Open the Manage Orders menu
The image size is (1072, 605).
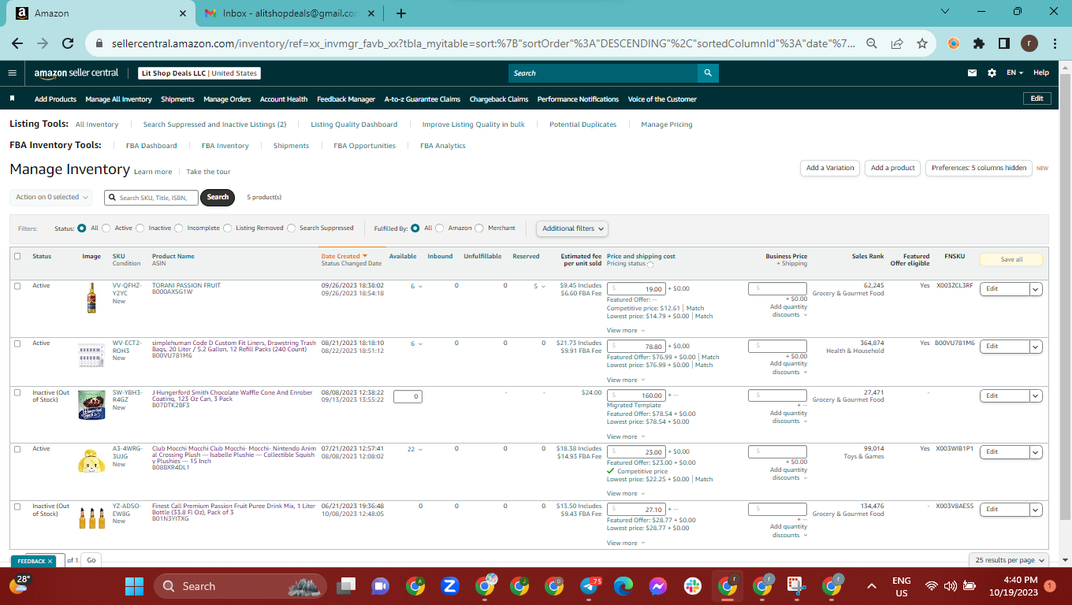227,99
